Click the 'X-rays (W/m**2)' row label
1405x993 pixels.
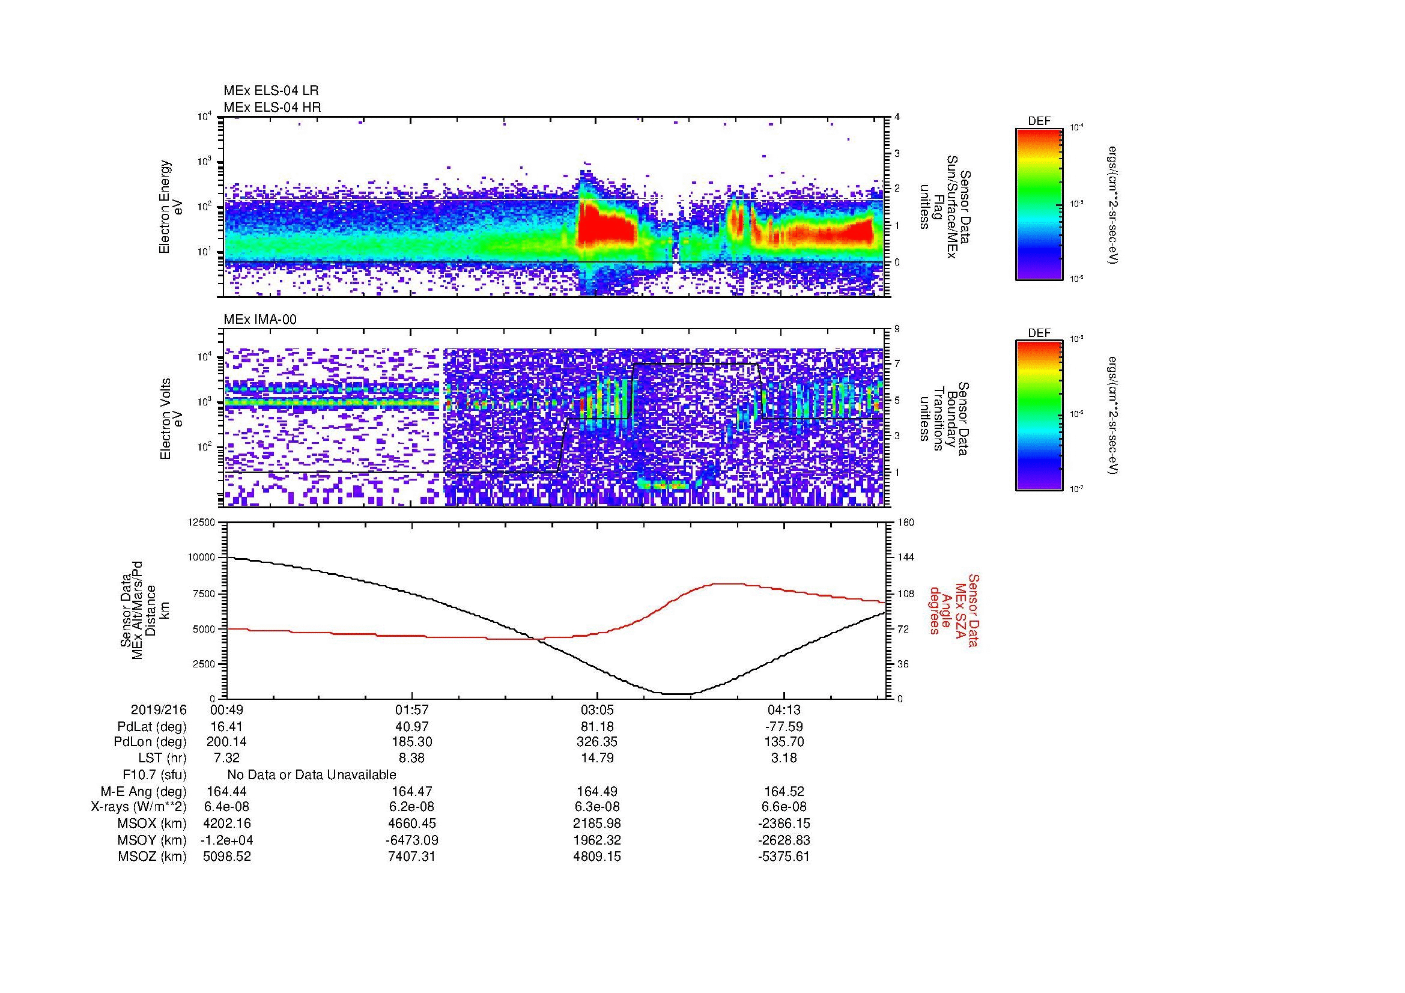[x=138, y=807]
